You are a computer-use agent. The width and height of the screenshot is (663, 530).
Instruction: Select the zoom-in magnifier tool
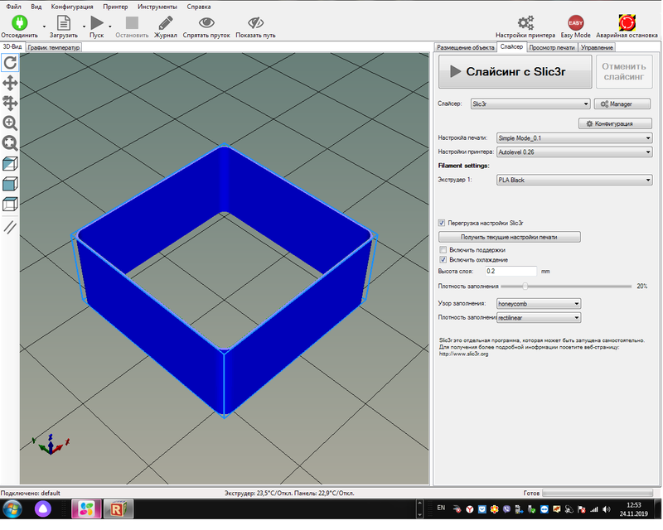pyautogui.click(x=10, y=123)
